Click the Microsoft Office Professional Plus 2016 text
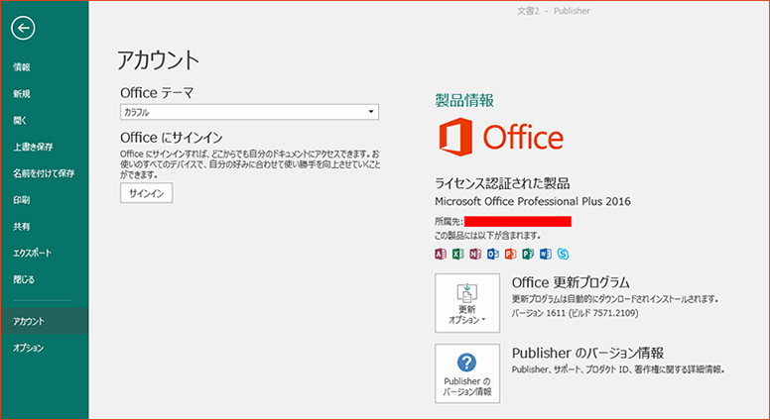 point(533,201)
